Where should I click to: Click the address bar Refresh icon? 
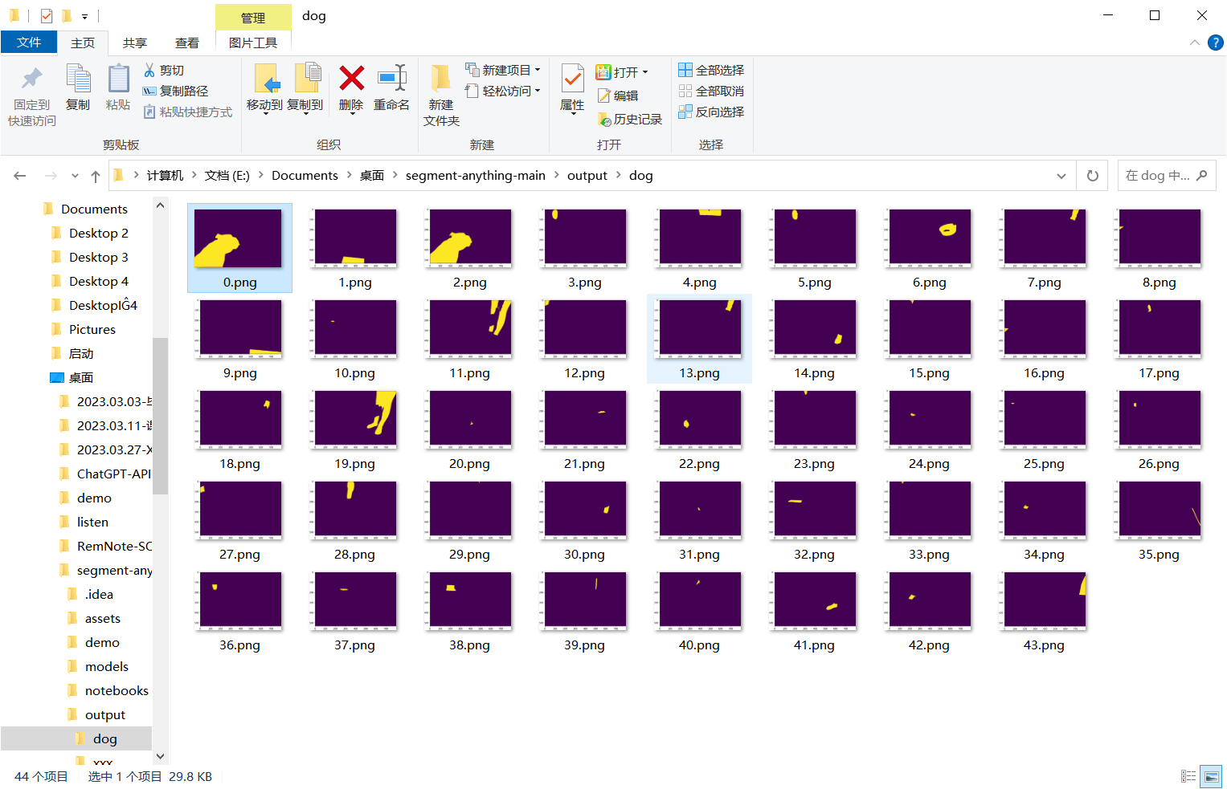(1093, 176)
